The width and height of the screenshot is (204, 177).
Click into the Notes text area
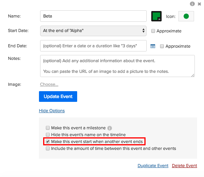coord(117,66)
